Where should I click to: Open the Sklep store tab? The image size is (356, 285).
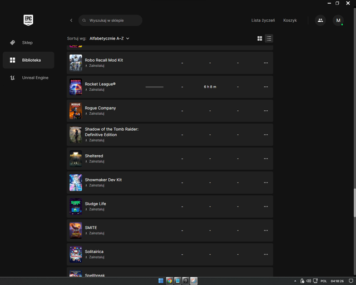pyautogui.click(x=28, y=42)
